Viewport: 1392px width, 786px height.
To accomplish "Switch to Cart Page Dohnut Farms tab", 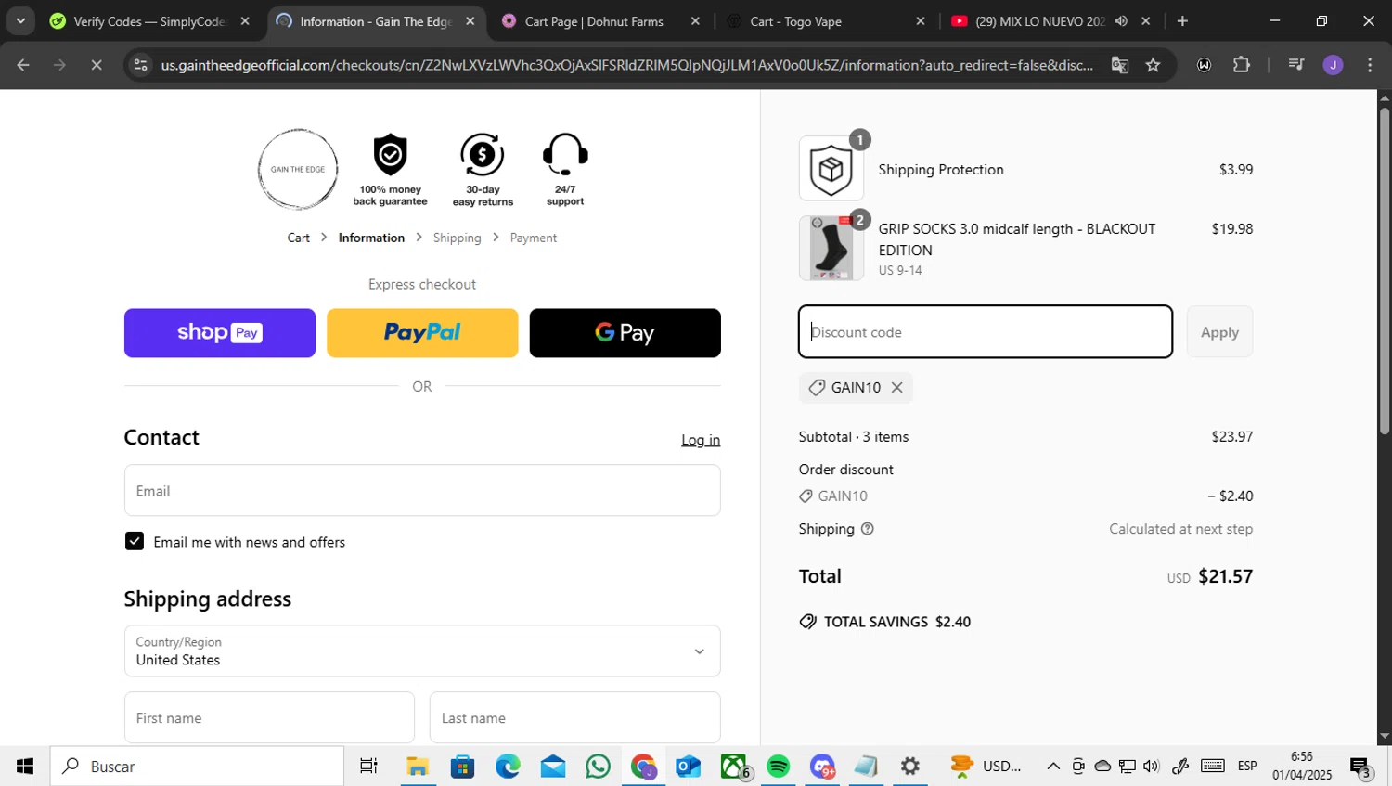I will pyautogui.click(x=594, y=21).
